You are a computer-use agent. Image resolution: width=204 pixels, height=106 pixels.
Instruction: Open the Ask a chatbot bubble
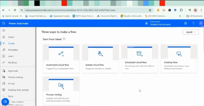point(5,102)
